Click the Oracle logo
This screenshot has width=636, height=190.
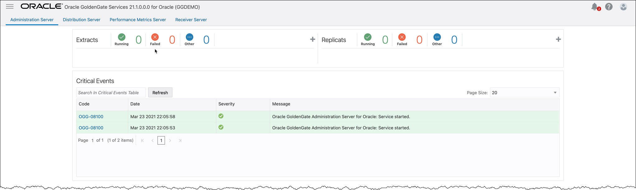click(x=42, y=7)
